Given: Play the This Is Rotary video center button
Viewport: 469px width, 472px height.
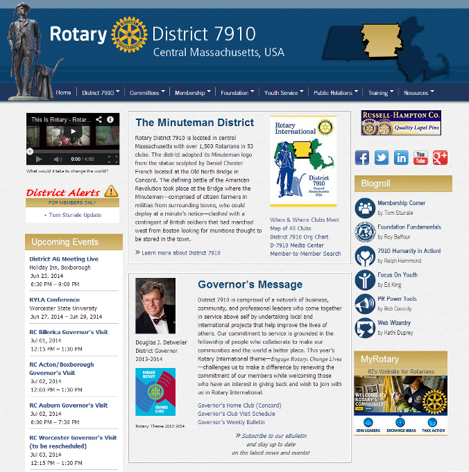Looking at the screenshot, I should [73, 131].
